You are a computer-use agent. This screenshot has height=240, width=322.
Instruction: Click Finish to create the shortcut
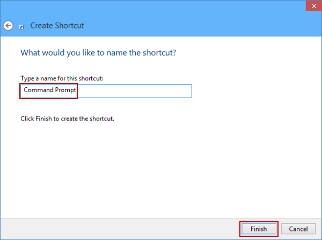pyautogui.click(x=259, y=229)
